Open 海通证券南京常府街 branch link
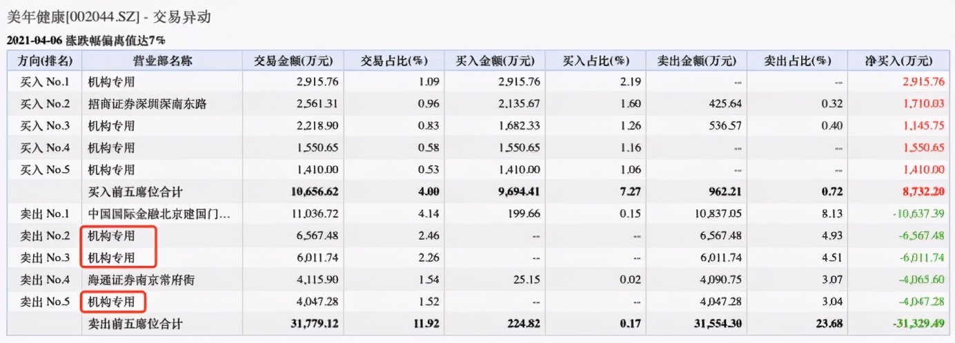The width and height of the screenshot is (955, 343). [x=141, y=280]
